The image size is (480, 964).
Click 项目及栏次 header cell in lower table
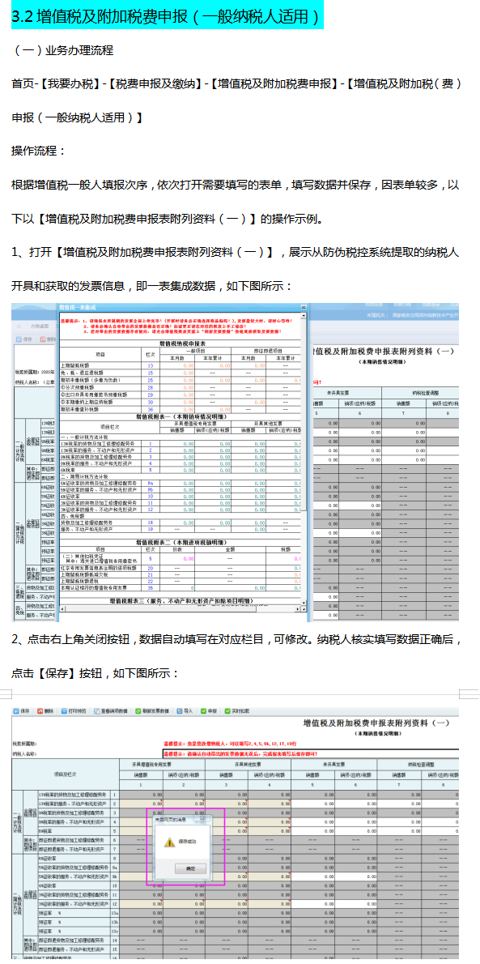tap(65, 773)
